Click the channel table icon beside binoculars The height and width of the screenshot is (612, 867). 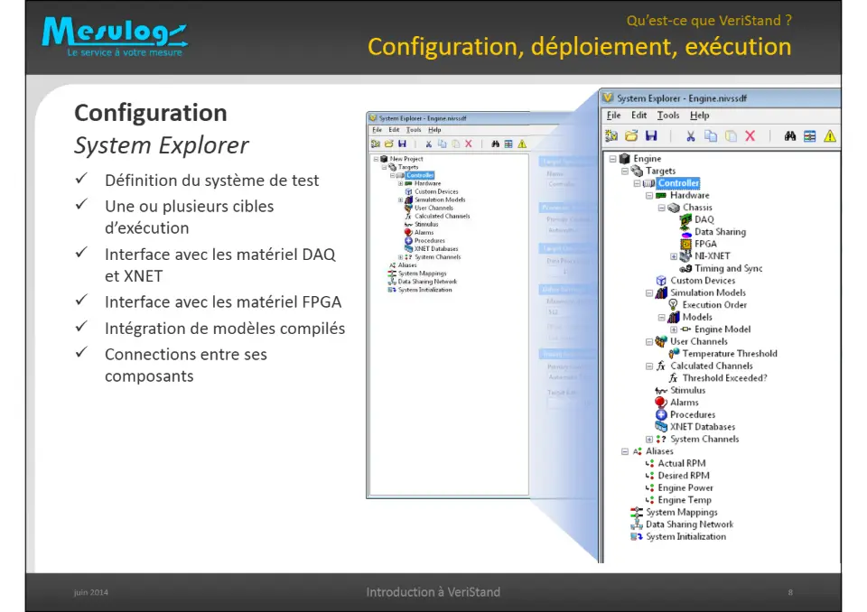point(809,136)
